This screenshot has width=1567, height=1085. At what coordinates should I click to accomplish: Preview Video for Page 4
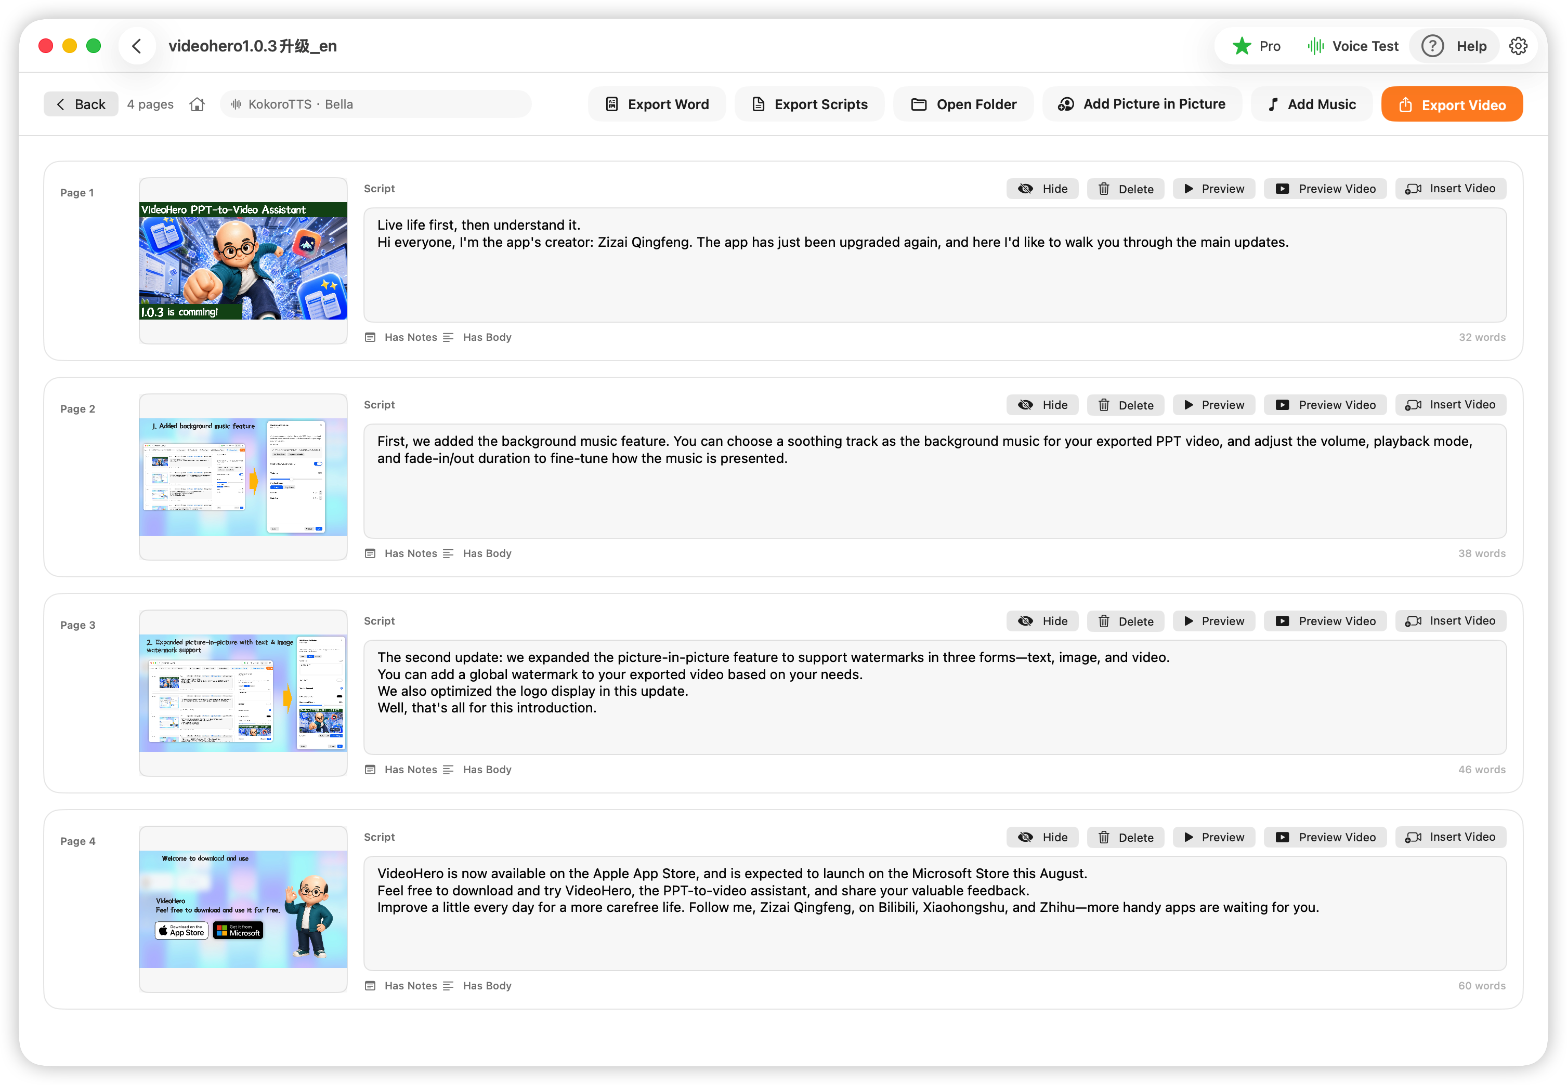tap(1325, 838)
